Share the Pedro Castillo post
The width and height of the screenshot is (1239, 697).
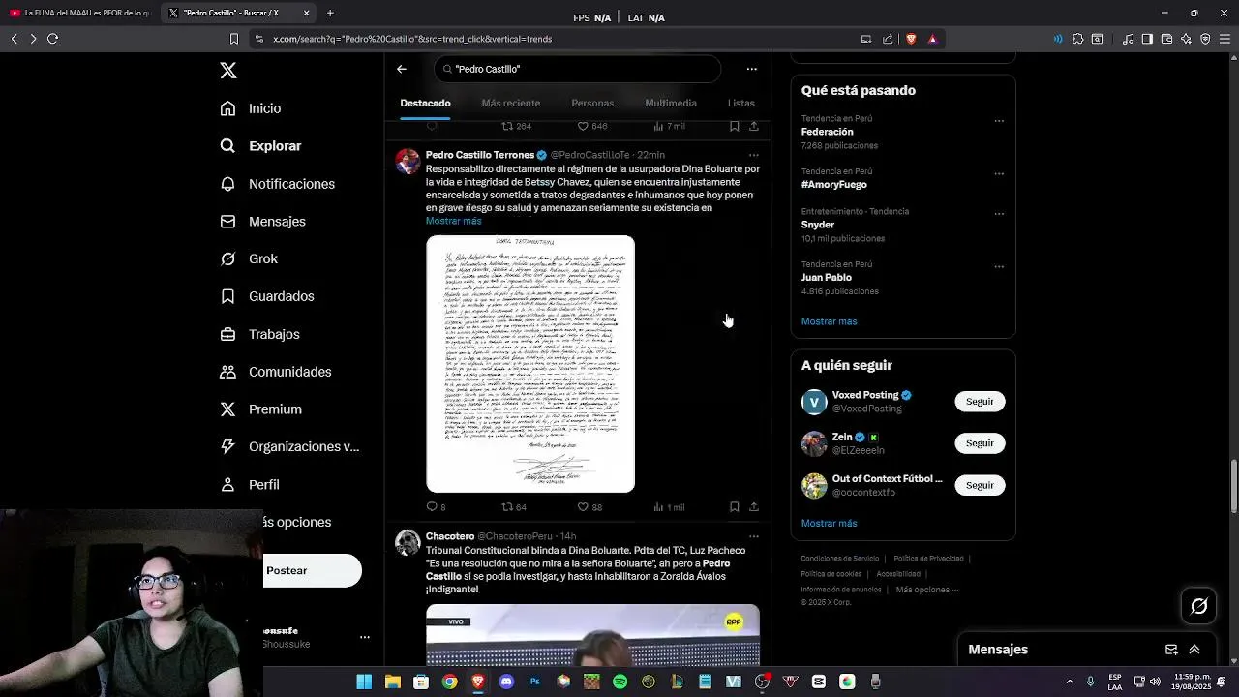coord(754,506)
